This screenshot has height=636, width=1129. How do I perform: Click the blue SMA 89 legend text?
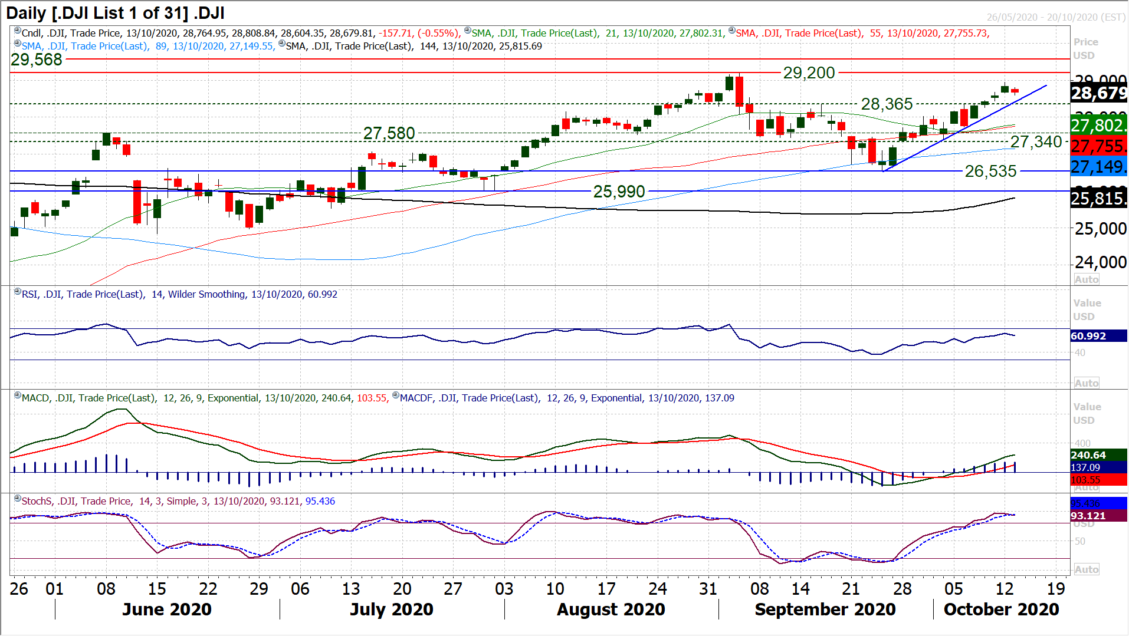148,46
